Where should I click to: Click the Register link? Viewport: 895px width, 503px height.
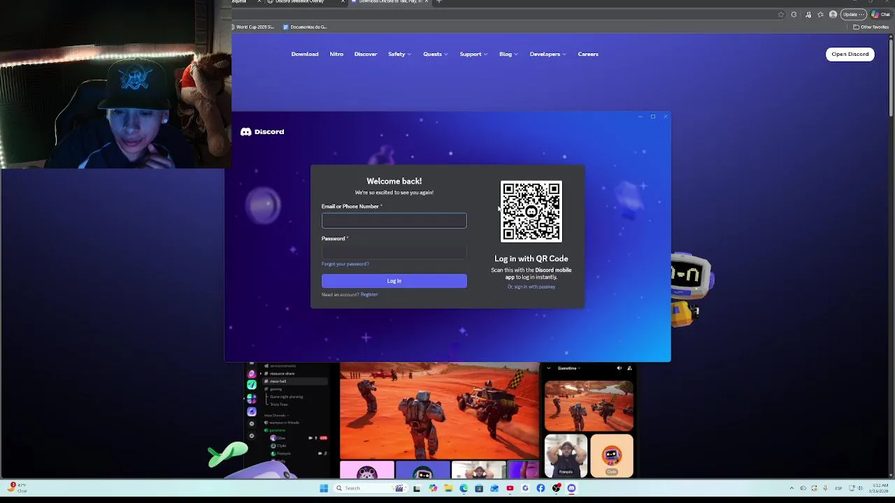[x=368, y=295]
